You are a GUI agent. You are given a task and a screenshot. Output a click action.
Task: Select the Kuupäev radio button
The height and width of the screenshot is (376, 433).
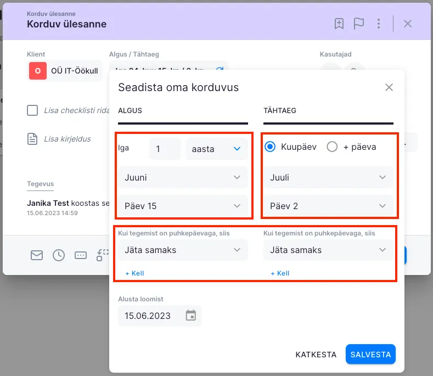270,147
